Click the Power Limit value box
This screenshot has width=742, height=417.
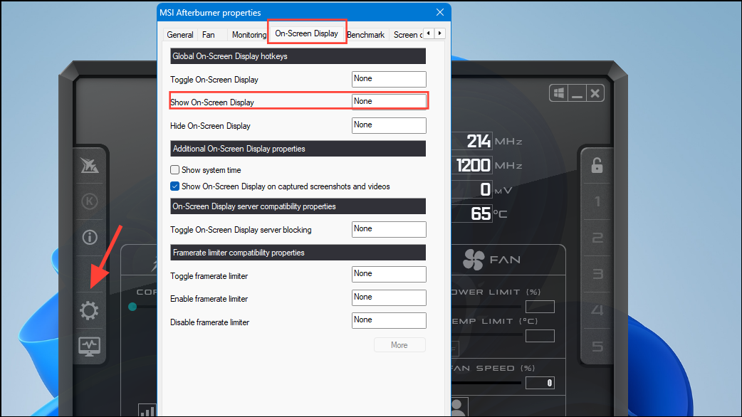[x=540, y=307]
